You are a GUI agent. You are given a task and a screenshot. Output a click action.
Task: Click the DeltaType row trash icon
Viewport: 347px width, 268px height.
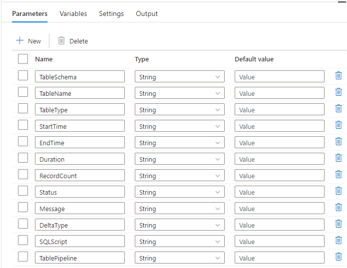coord(339,224)
